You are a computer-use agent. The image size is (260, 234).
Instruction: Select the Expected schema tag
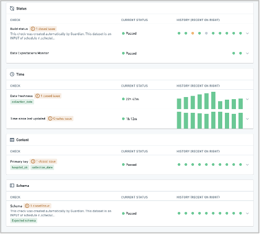point(24,221)
